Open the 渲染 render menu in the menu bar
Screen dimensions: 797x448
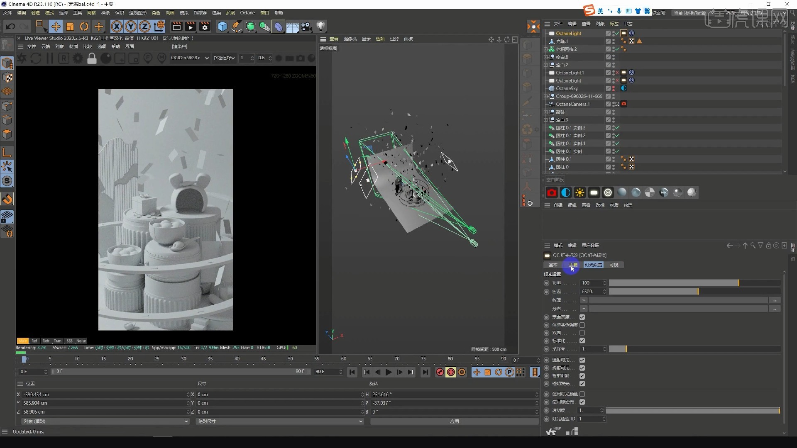coord(217,13)
